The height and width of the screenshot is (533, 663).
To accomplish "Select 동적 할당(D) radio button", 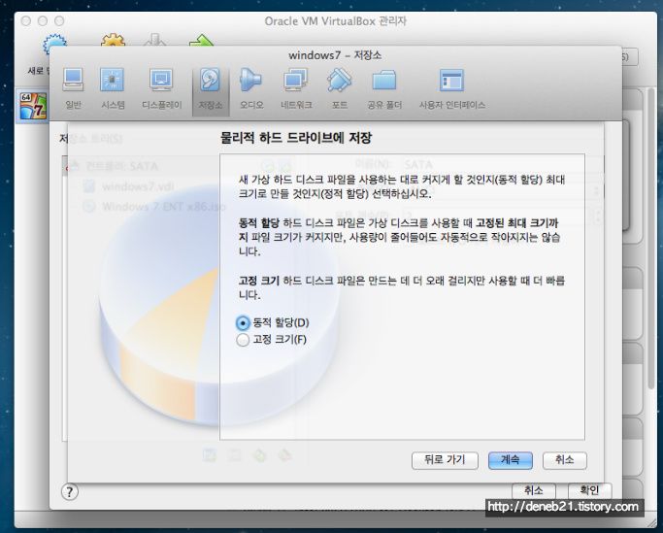I will pyautogui.click(x=243, y=323).
